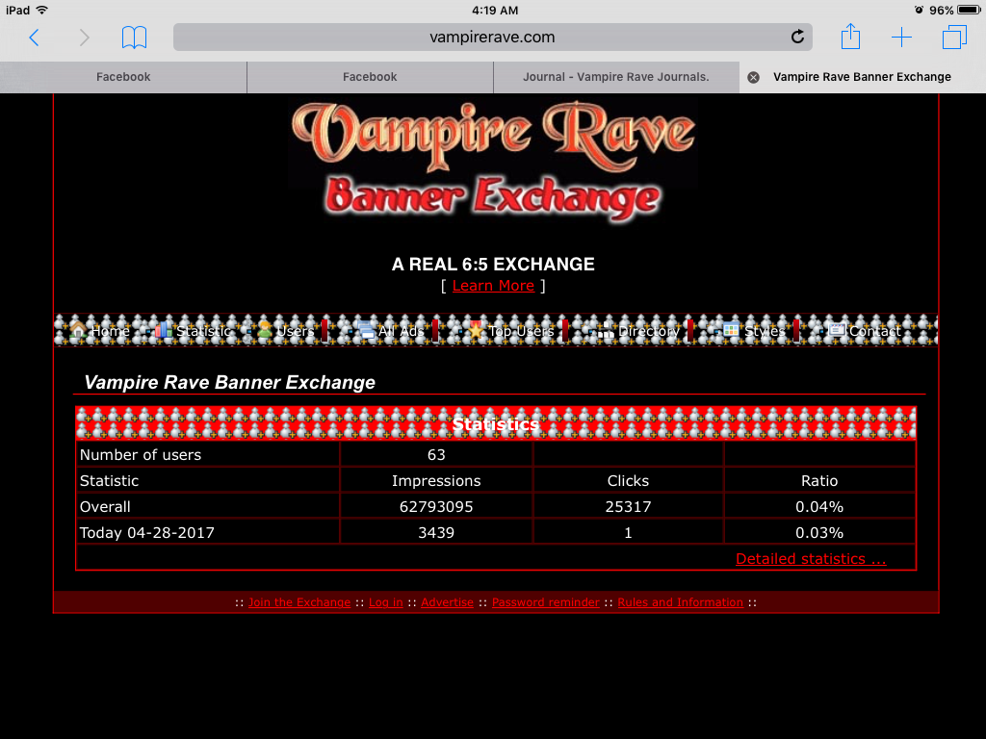
Task: Close the Vampire Rave Banner Exchange tab
Action: tap(753, 77)
